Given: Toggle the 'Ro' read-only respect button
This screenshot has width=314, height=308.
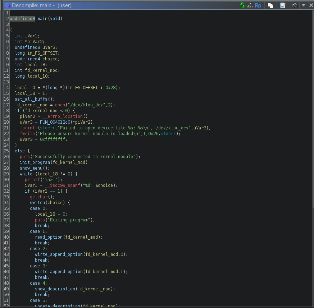Looking at the screenshot, I should (258, 5).
